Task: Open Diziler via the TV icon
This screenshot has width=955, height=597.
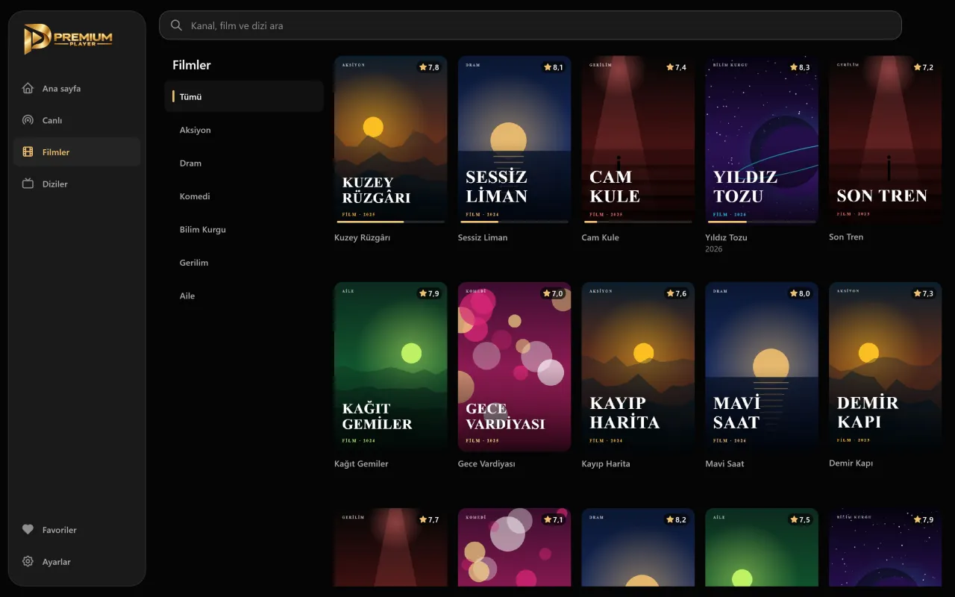Action: click(28, 184)
